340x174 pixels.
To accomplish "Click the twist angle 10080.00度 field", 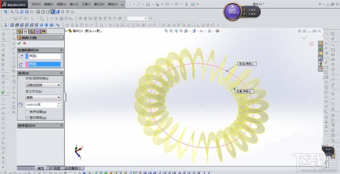I will (x=41, y=105).
